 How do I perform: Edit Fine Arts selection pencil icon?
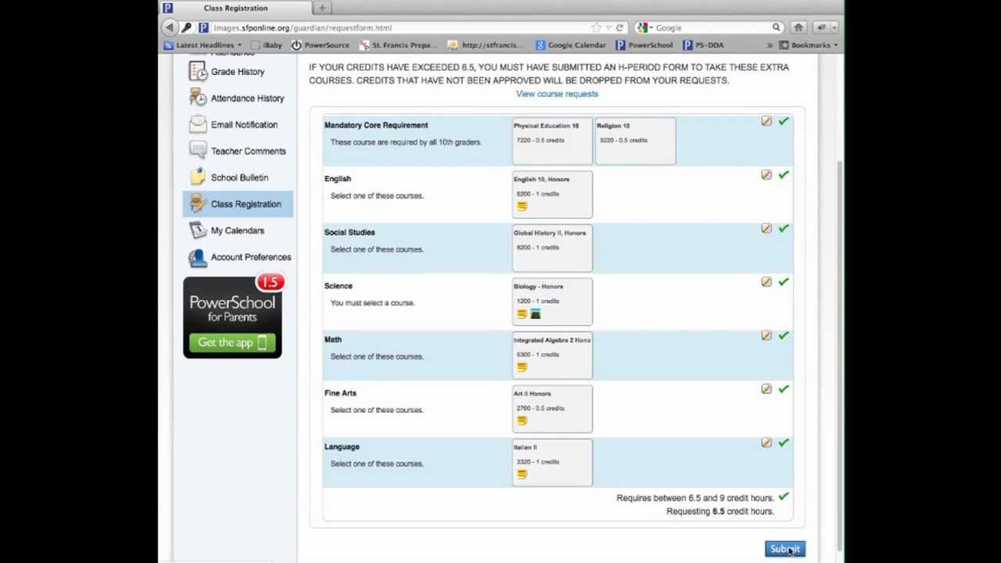[766, 389]
